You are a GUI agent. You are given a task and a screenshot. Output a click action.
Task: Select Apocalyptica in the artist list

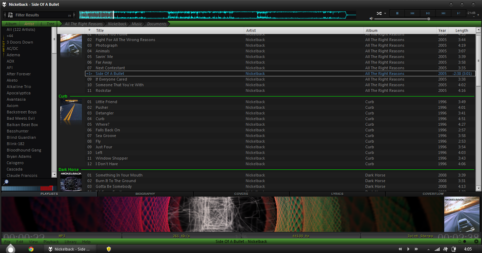(x=19, y=93)
